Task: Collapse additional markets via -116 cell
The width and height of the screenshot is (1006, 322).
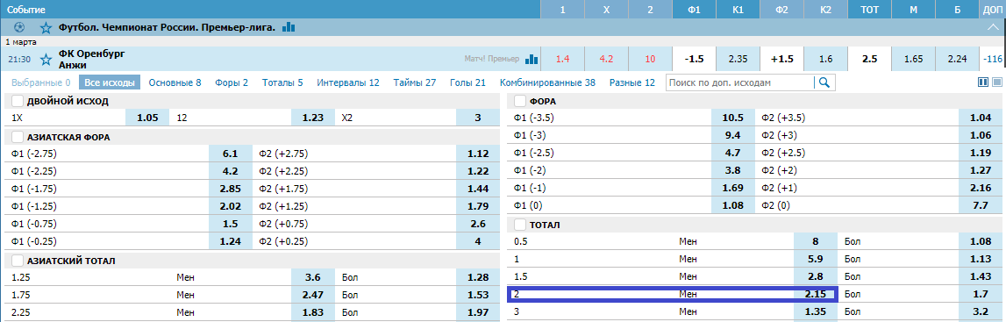Action: [x=993, y=59]
